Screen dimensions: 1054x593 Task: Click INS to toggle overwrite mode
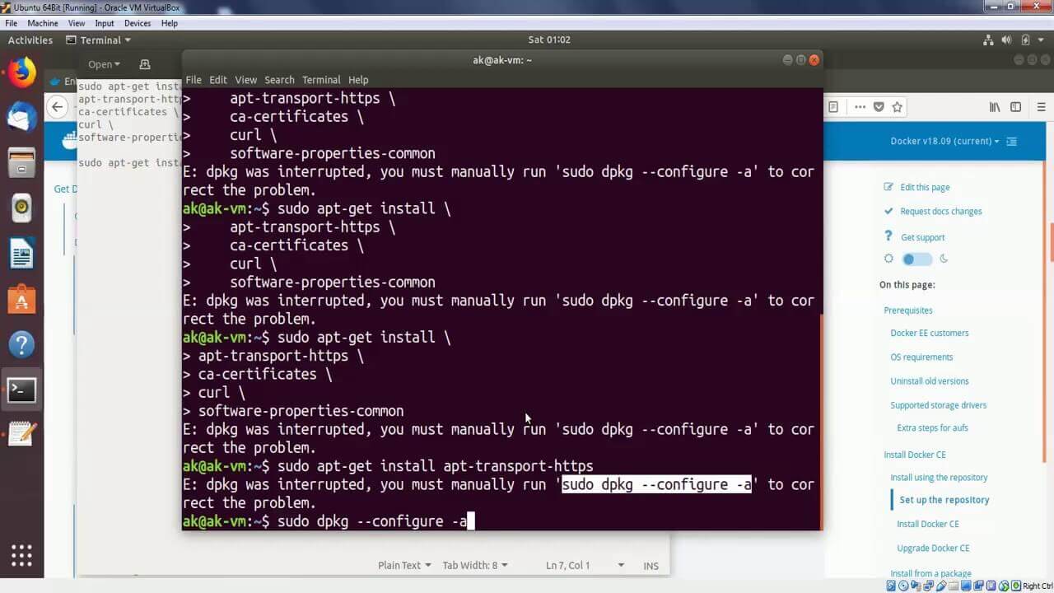(651, 565)
